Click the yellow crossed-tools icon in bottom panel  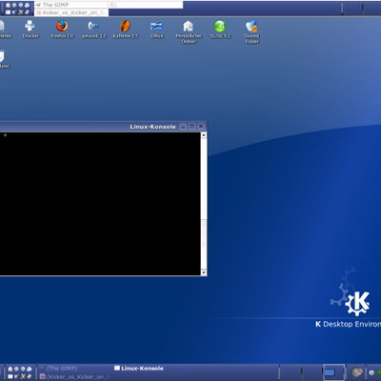point(23,376)
